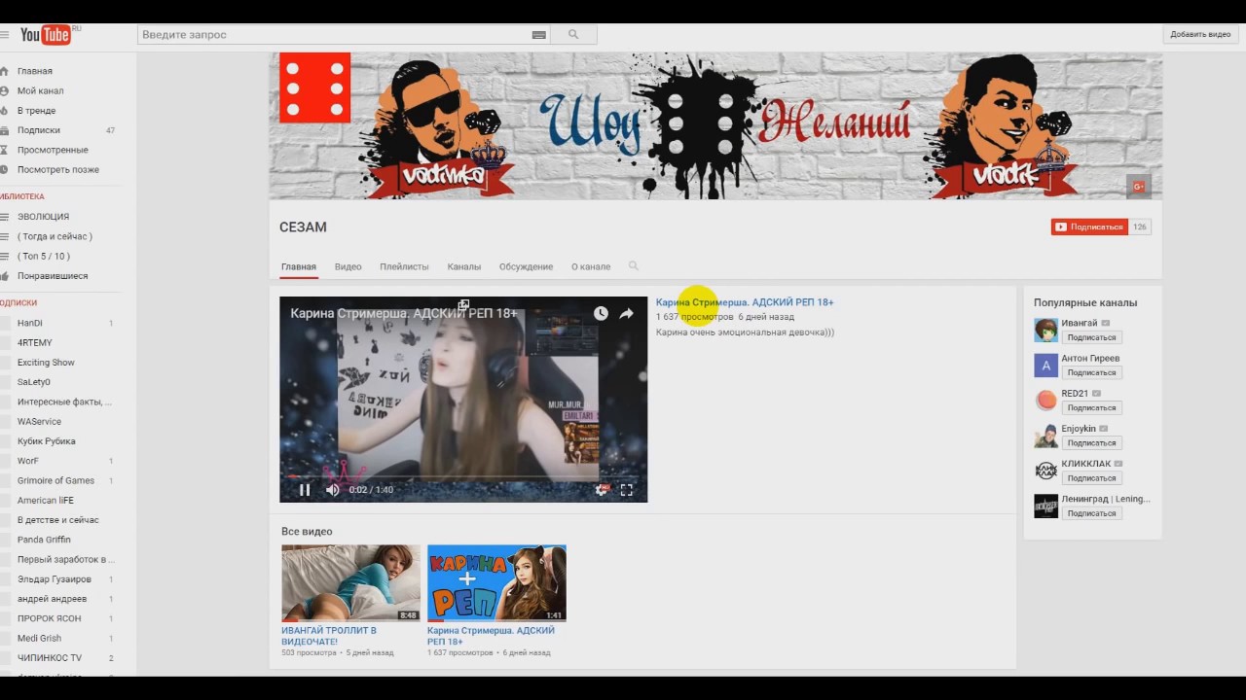
Task: Go to YouTube home via logo
Action: pyautogui.click(x=45, y=35)
